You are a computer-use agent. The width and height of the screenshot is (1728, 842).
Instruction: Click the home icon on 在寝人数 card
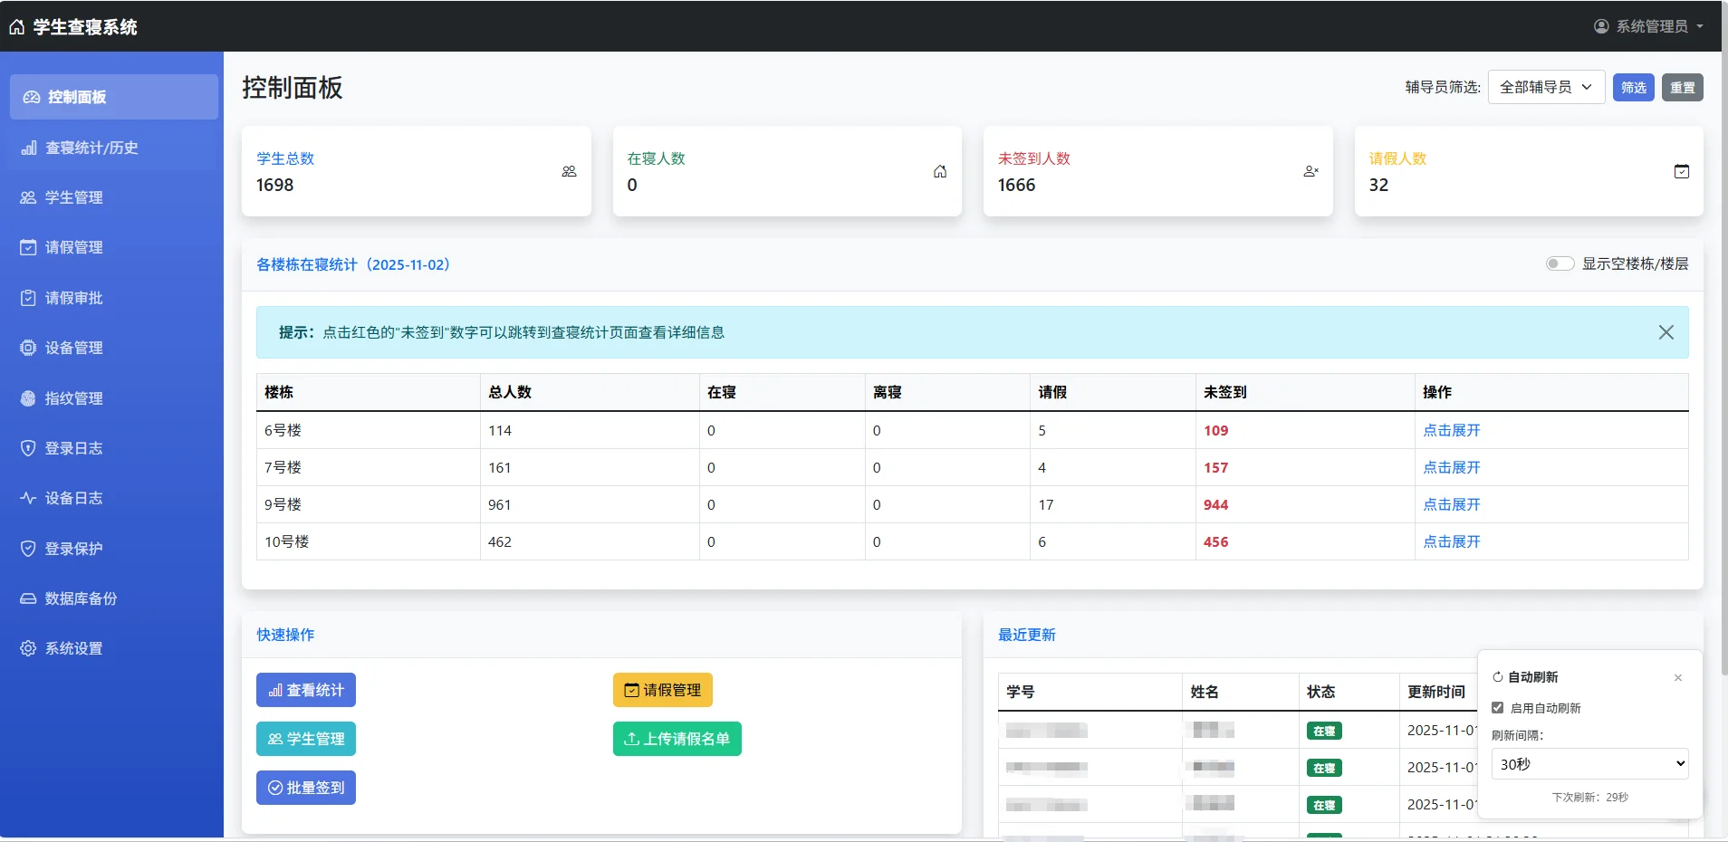coord(940,171)
